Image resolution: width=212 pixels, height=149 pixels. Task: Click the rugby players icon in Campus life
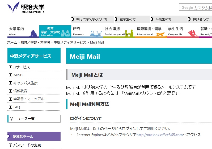click(x=193, y=33)
